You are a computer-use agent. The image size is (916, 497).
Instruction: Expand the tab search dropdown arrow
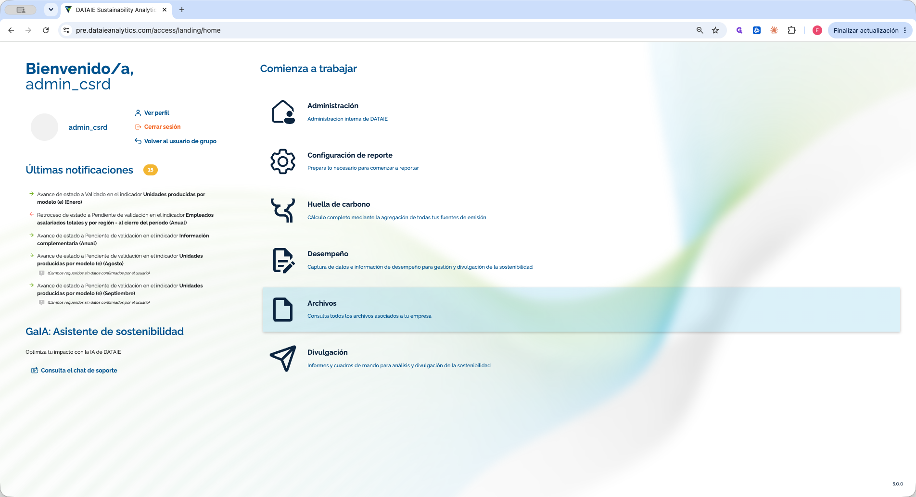tap(51, 10)
